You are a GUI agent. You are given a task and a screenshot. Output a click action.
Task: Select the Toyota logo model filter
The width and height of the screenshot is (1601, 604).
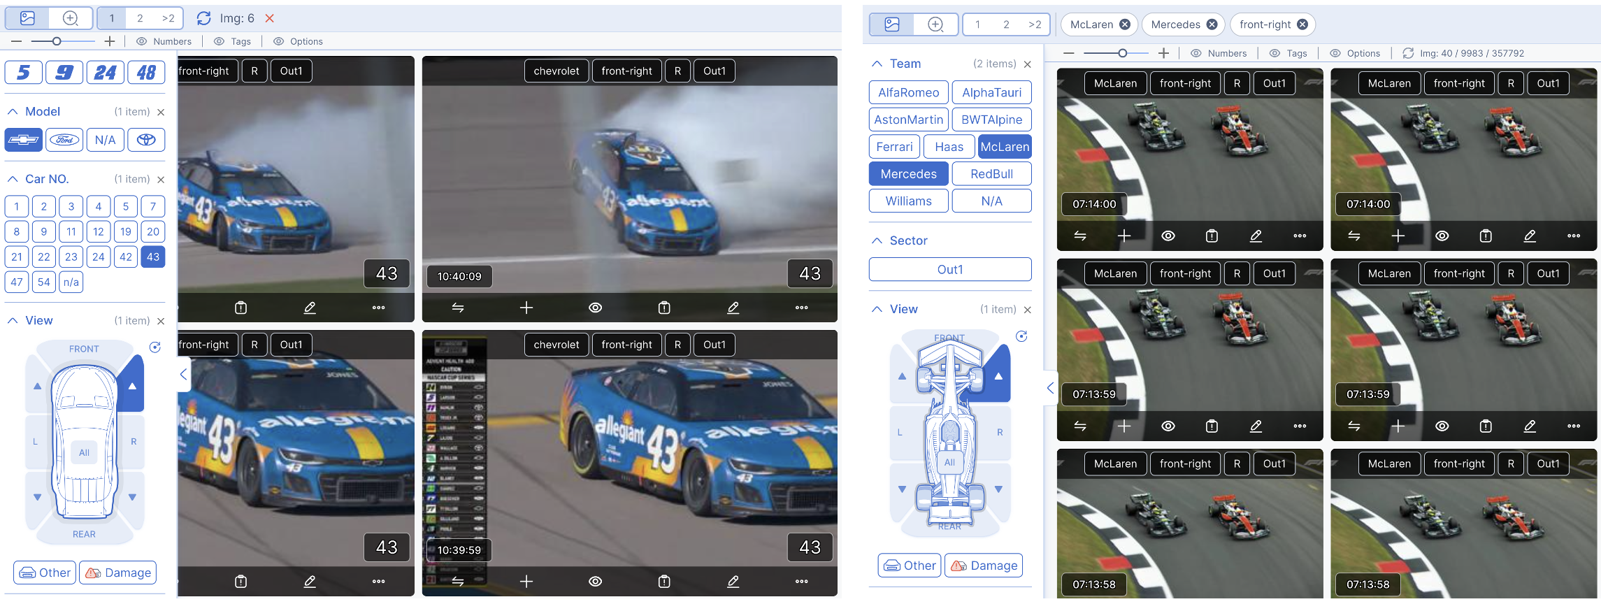tap(146, 140)
